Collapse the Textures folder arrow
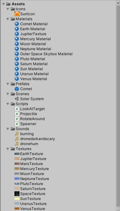Image resolution: width=120 pixels, height=211 pixels. tap(8, 149)
